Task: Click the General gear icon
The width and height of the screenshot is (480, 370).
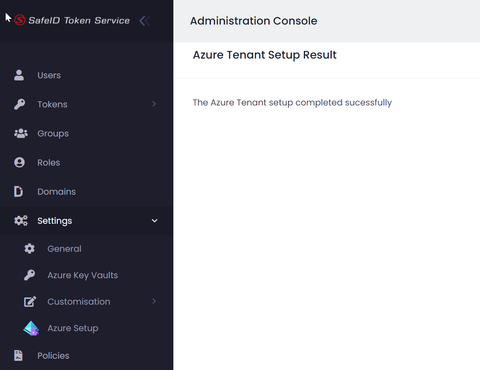Action: 30,249
